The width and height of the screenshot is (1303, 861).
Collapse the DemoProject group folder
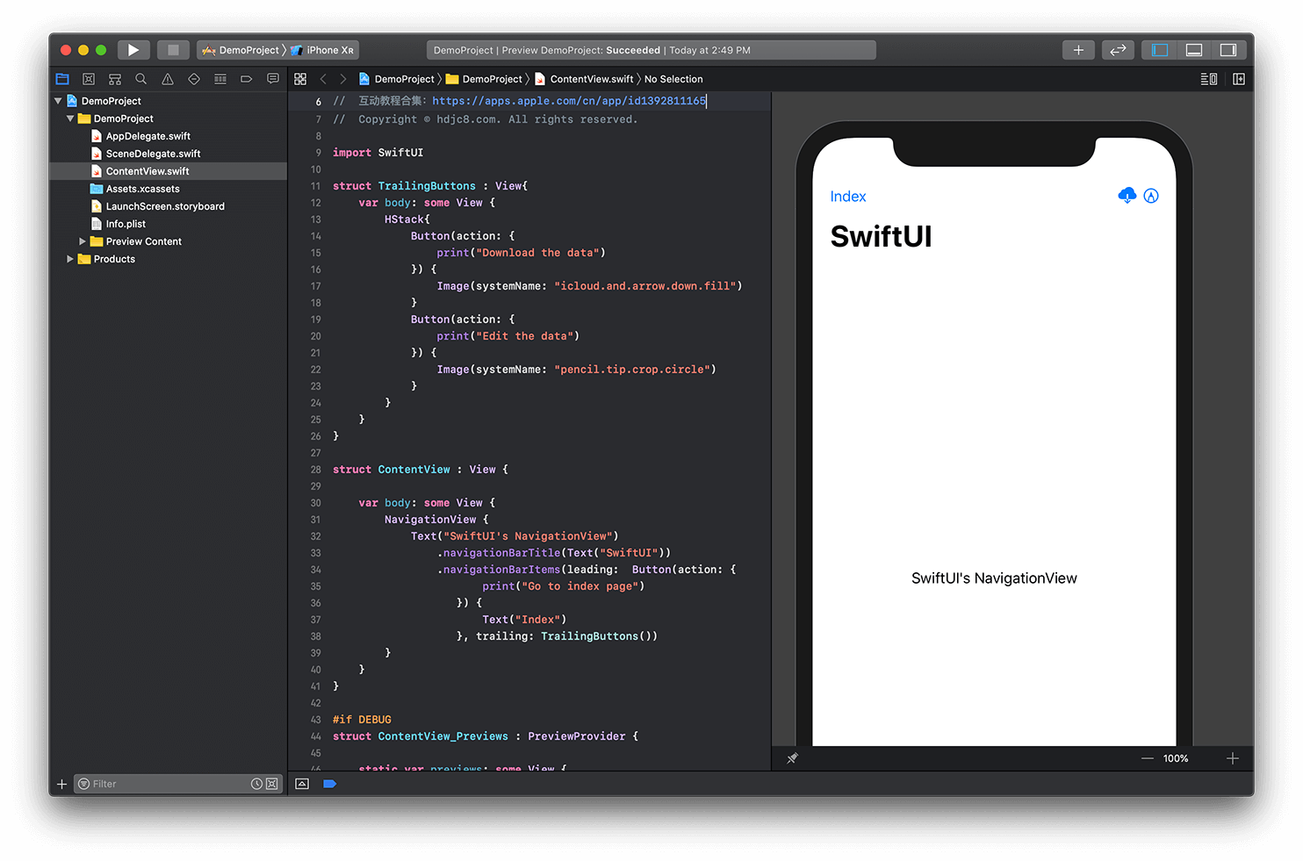(70, 118)
